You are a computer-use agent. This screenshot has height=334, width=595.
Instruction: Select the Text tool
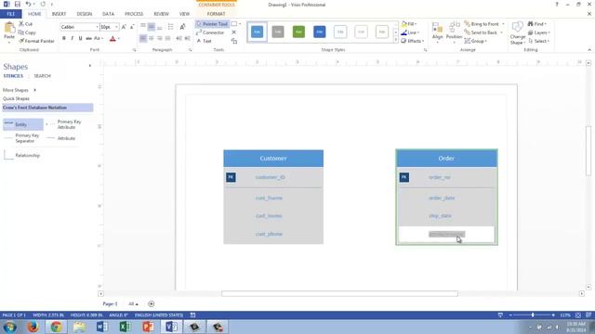(205, 41)
